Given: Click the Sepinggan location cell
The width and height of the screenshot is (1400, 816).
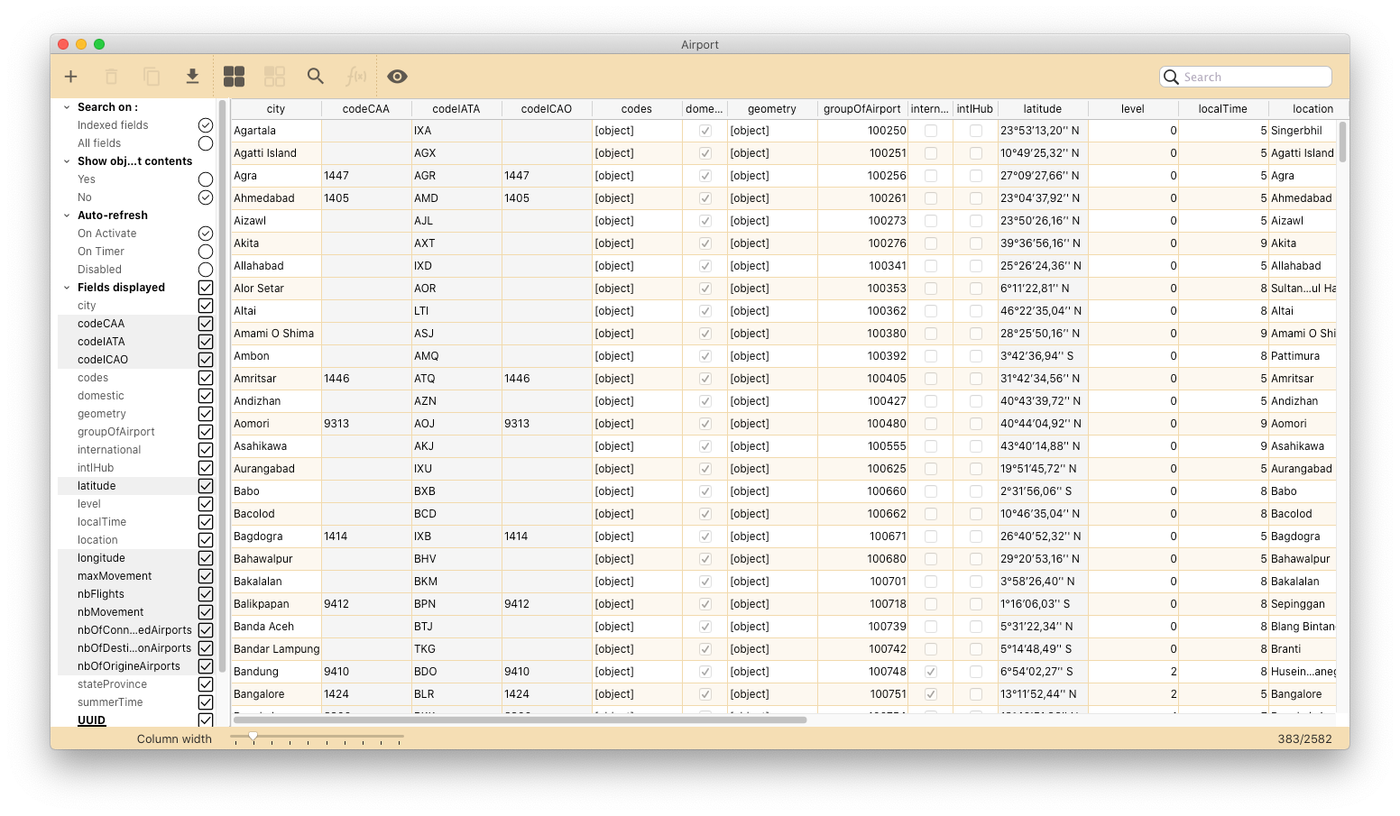Looking at the screenshot, I should coord(1303,604).
